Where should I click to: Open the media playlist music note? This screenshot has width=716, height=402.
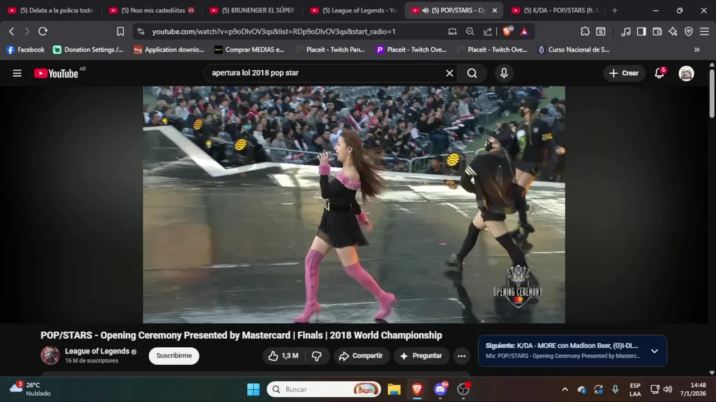pos(626,31)
